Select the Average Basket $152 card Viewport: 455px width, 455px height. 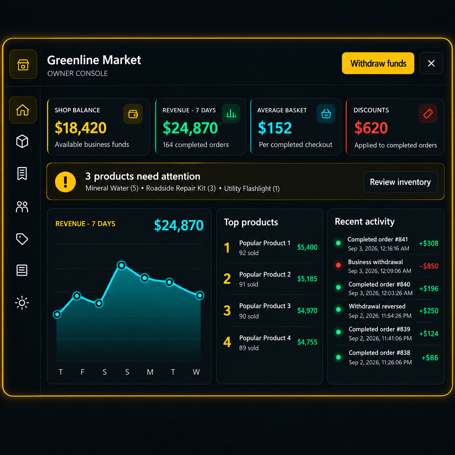[x=296, y=127]
